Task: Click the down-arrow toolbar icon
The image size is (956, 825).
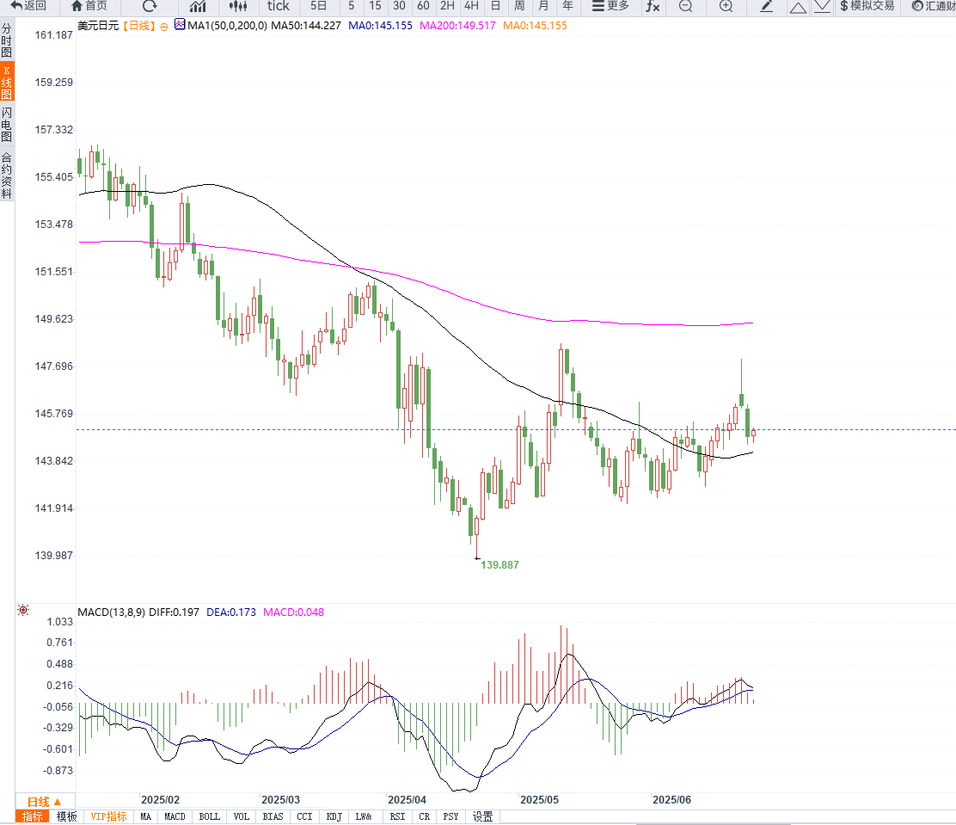Action: point(822,7)
